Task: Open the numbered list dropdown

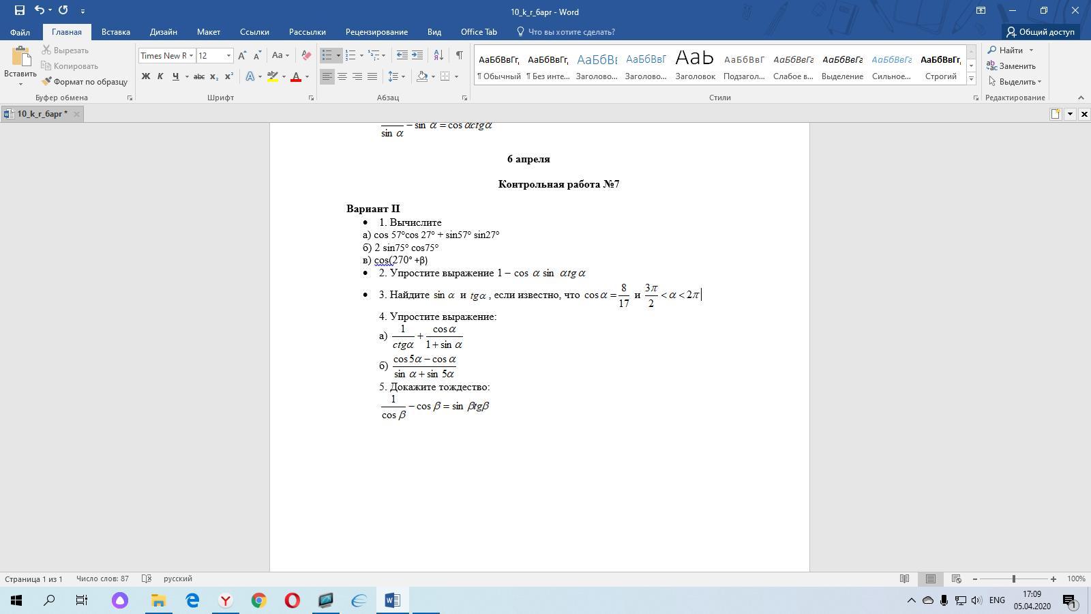Action: [x=361, y=56]
